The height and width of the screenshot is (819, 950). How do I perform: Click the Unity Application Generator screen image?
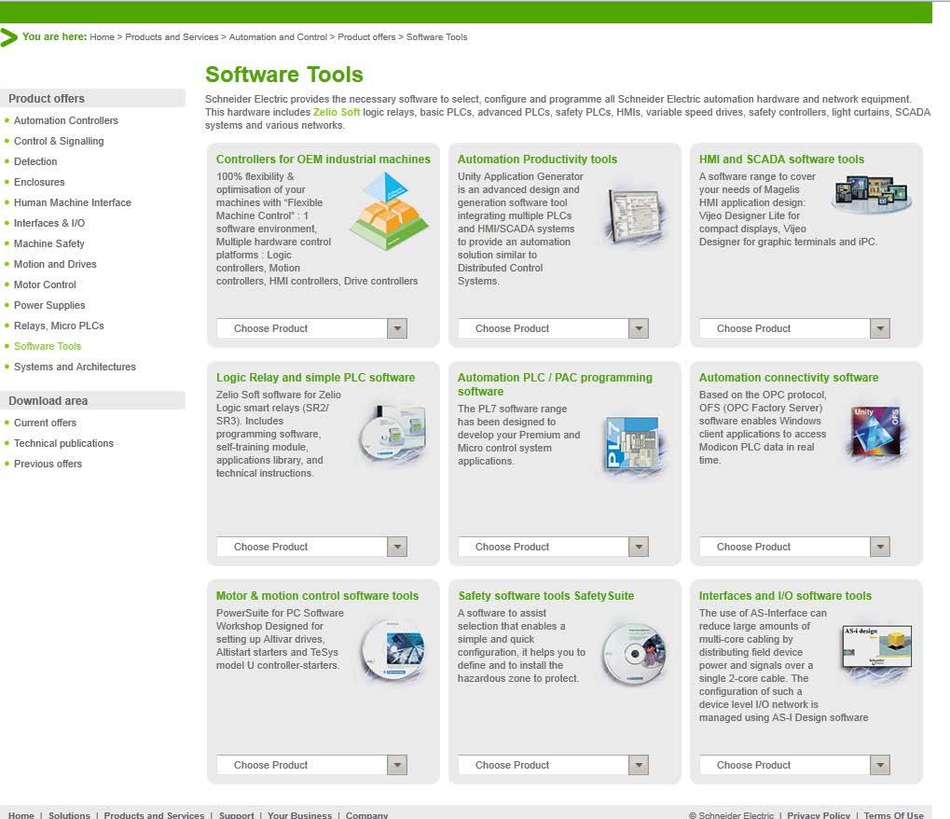coord(634,215)
